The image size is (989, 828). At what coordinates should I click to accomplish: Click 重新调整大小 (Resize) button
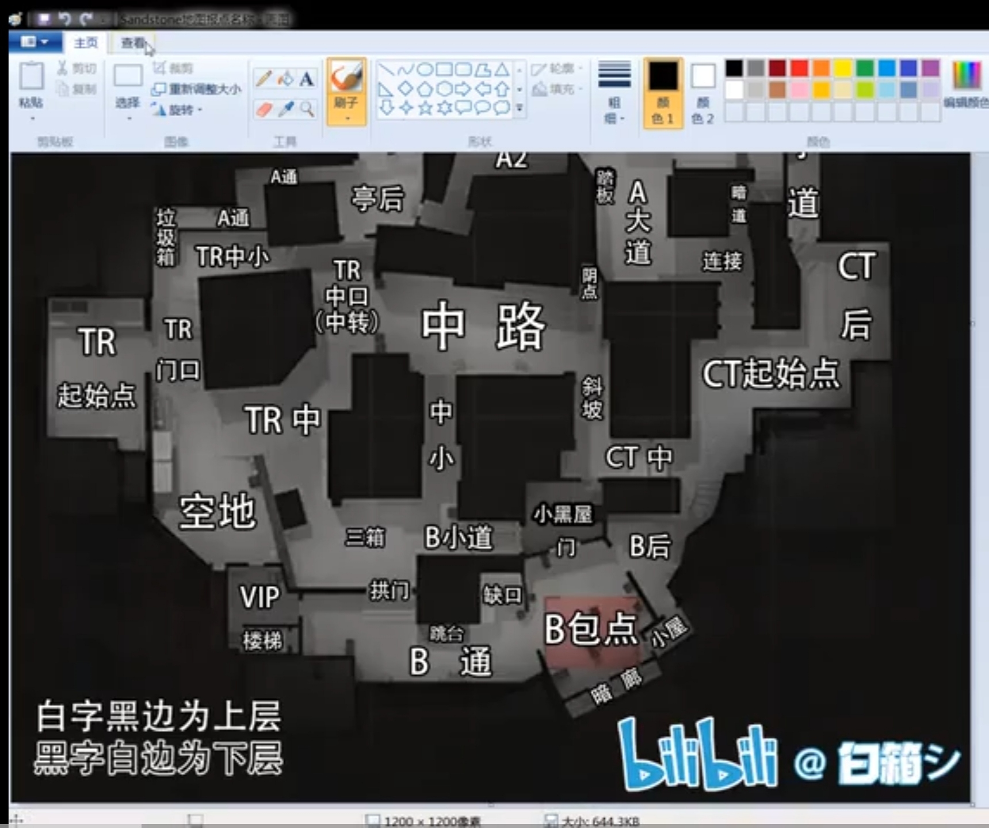click(196, 89)
